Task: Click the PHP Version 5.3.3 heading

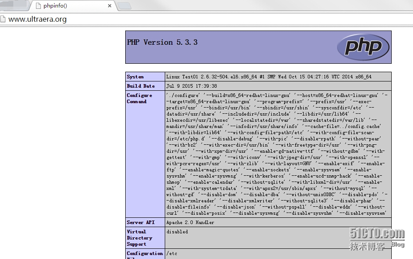Action: click(x=162, y=43)
